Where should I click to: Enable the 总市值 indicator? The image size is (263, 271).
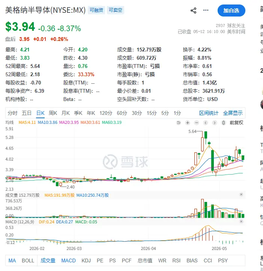click(x=145, y=260)
